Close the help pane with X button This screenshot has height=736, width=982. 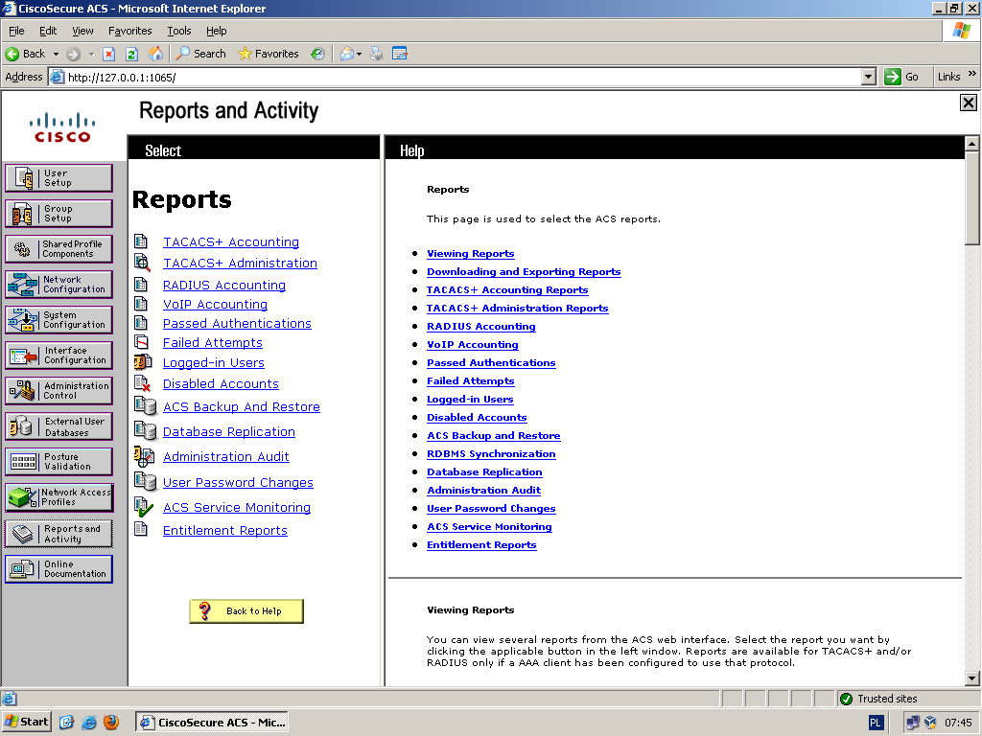(x=969, y=103)
